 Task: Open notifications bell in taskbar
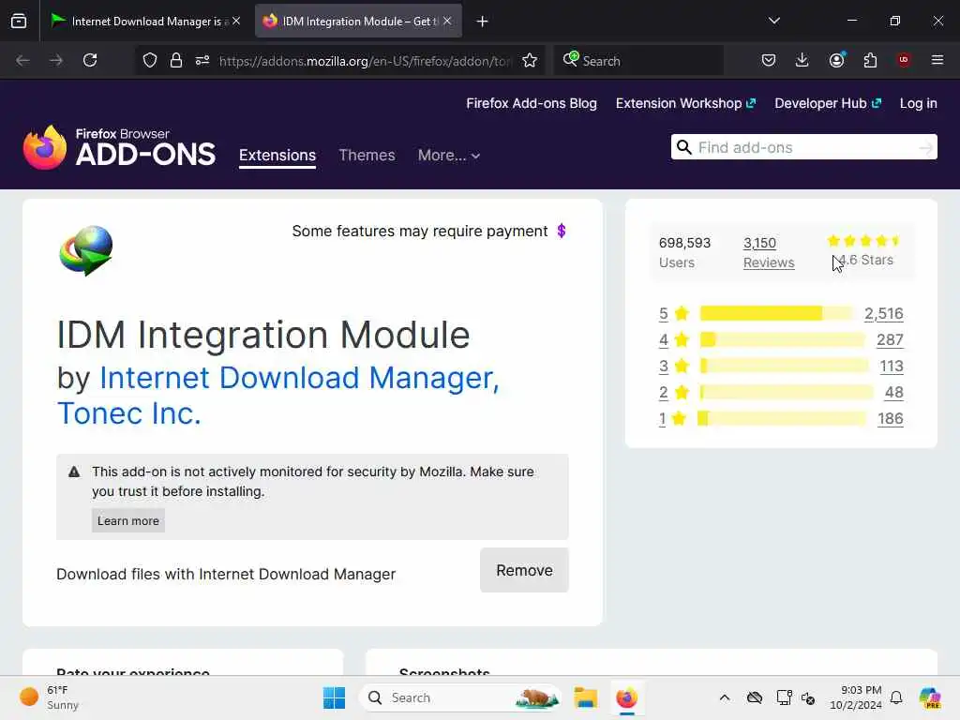[896, 697]
